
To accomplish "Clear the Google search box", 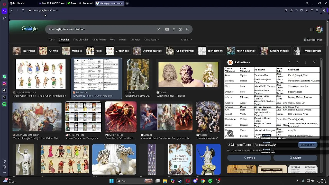I will (159, 29).
